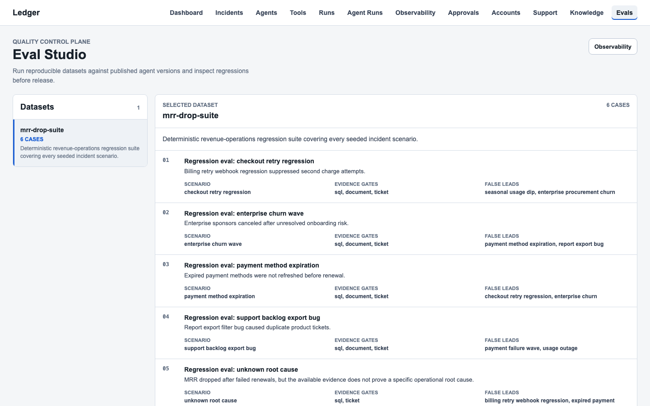Click the Observability button under the header

pyautogui.click(x=613, y=46)
